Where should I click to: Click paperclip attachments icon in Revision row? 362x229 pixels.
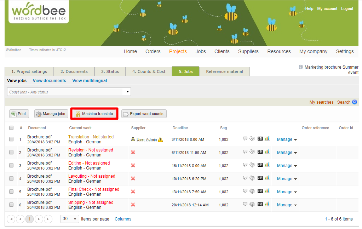click(x=252, y=152)
